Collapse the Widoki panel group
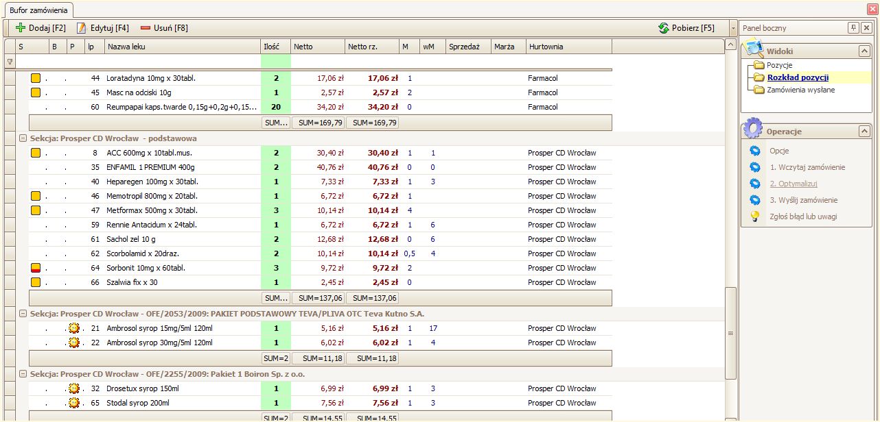The height and width of the screenshot is (422, 880). (864, 51)
